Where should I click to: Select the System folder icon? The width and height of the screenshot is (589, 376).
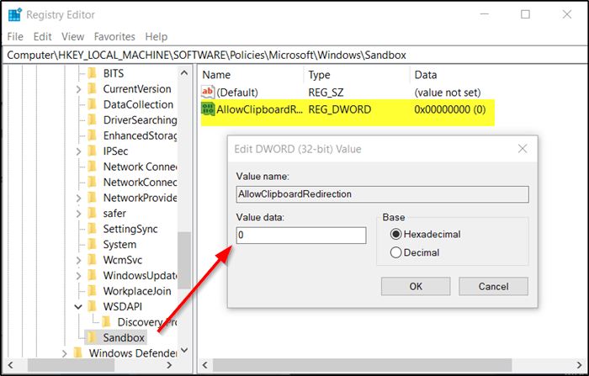pyautogui.click(x=92, y=244)
